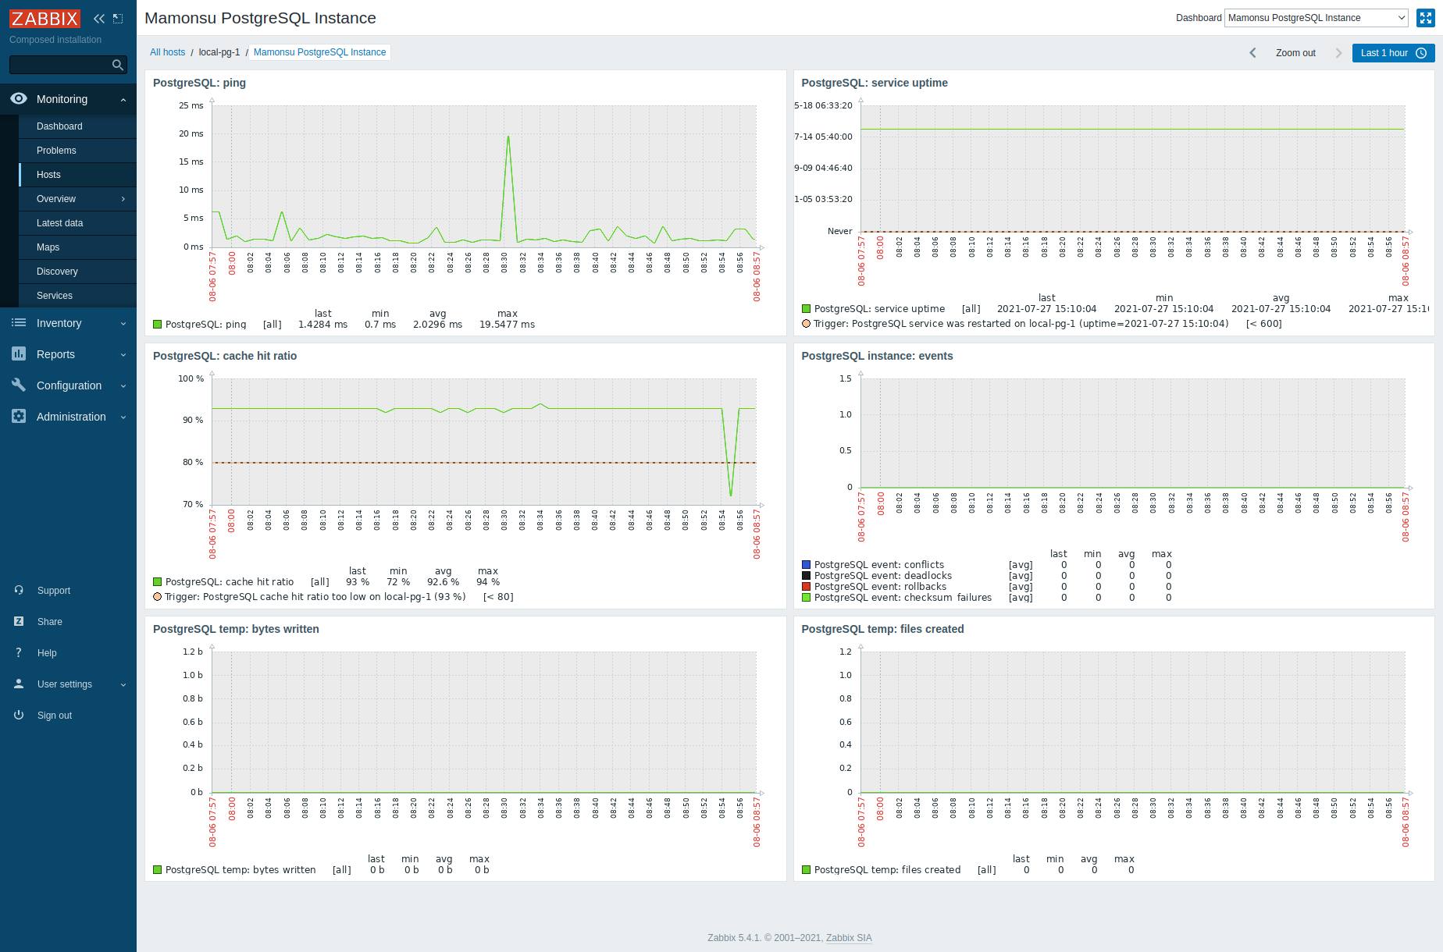This screenshot has width=1443, height=952.
Task: Open the Problems menu item
Action: tap(77, 151)
